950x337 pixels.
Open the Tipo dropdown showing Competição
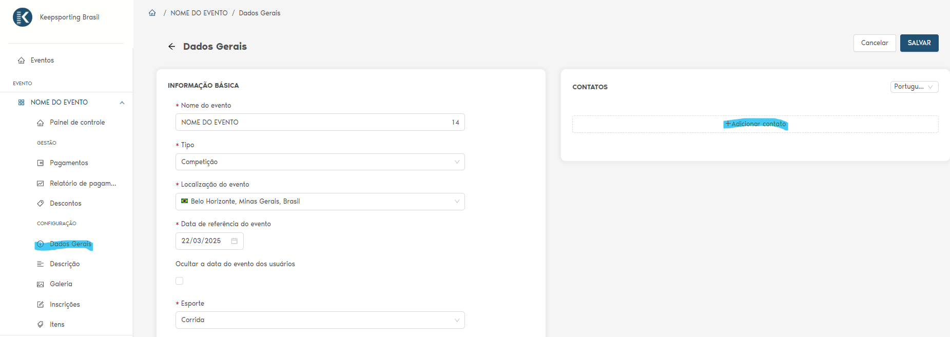(x=320, y=162)
